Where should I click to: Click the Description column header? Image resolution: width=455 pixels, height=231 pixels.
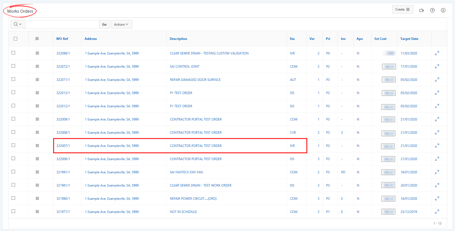(178, 39)
